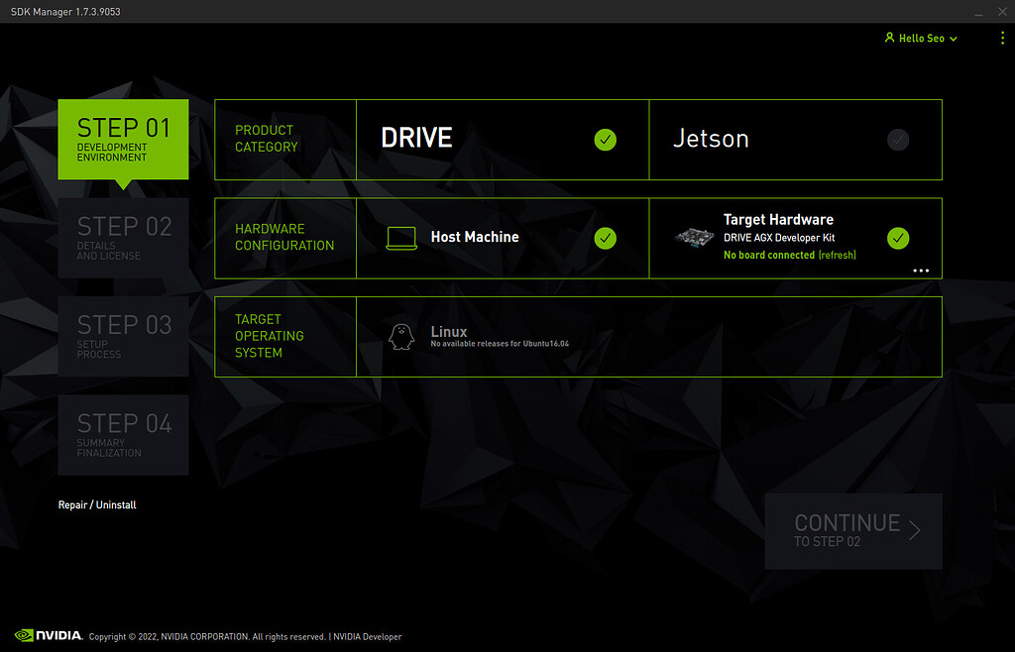
Task: Click the user profile icon beside Hello Seo
Action: (x=891, y=38)
